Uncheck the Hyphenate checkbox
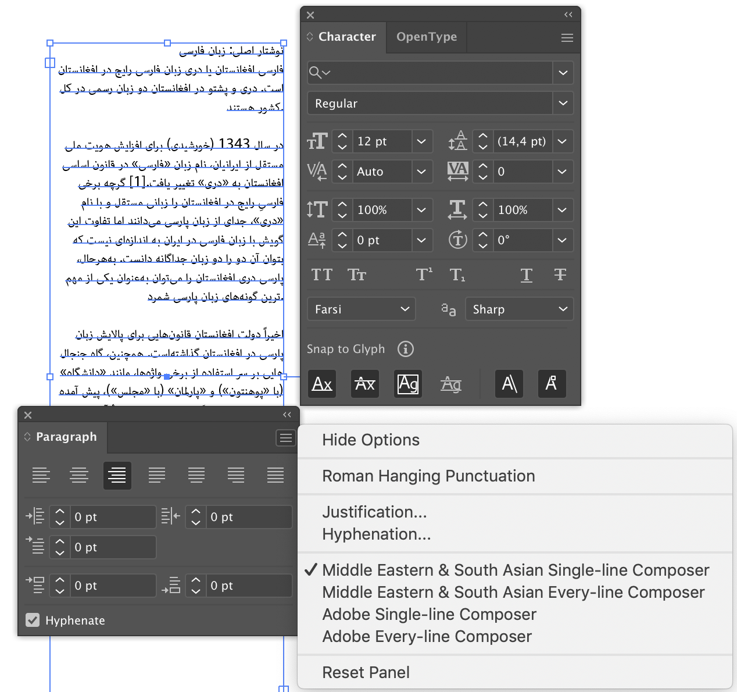This screenshot has height=692, width=737. [x=33, y=620]
